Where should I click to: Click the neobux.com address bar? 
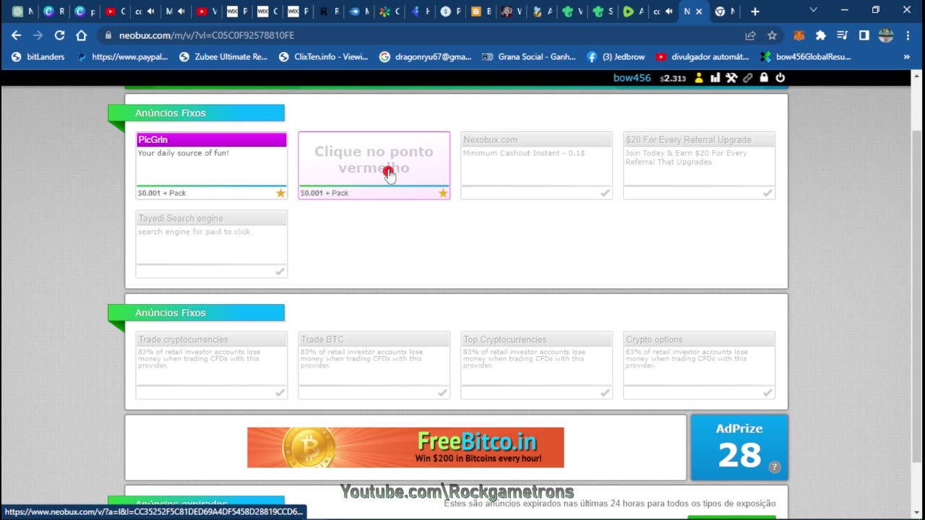[419, 35]
